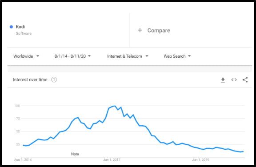Open the embed code icon
The height and width of the screenshot is (167, 256).
tap(234, 80)
